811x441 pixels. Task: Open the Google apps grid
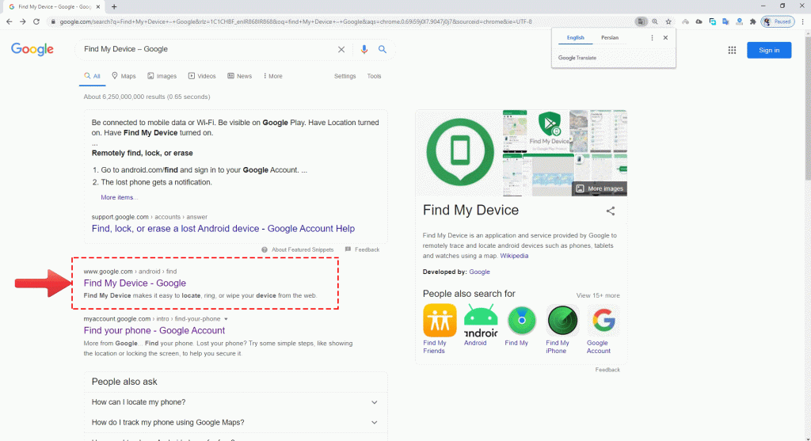[x=732, y=50]
